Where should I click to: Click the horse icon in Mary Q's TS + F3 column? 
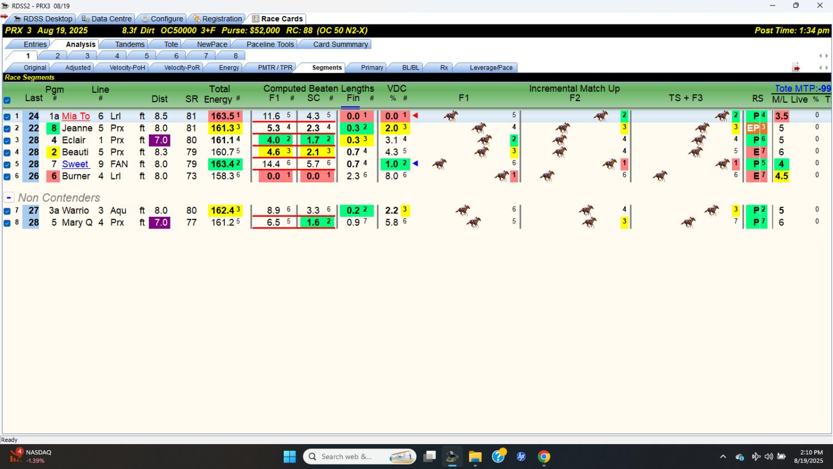(688, 222)
